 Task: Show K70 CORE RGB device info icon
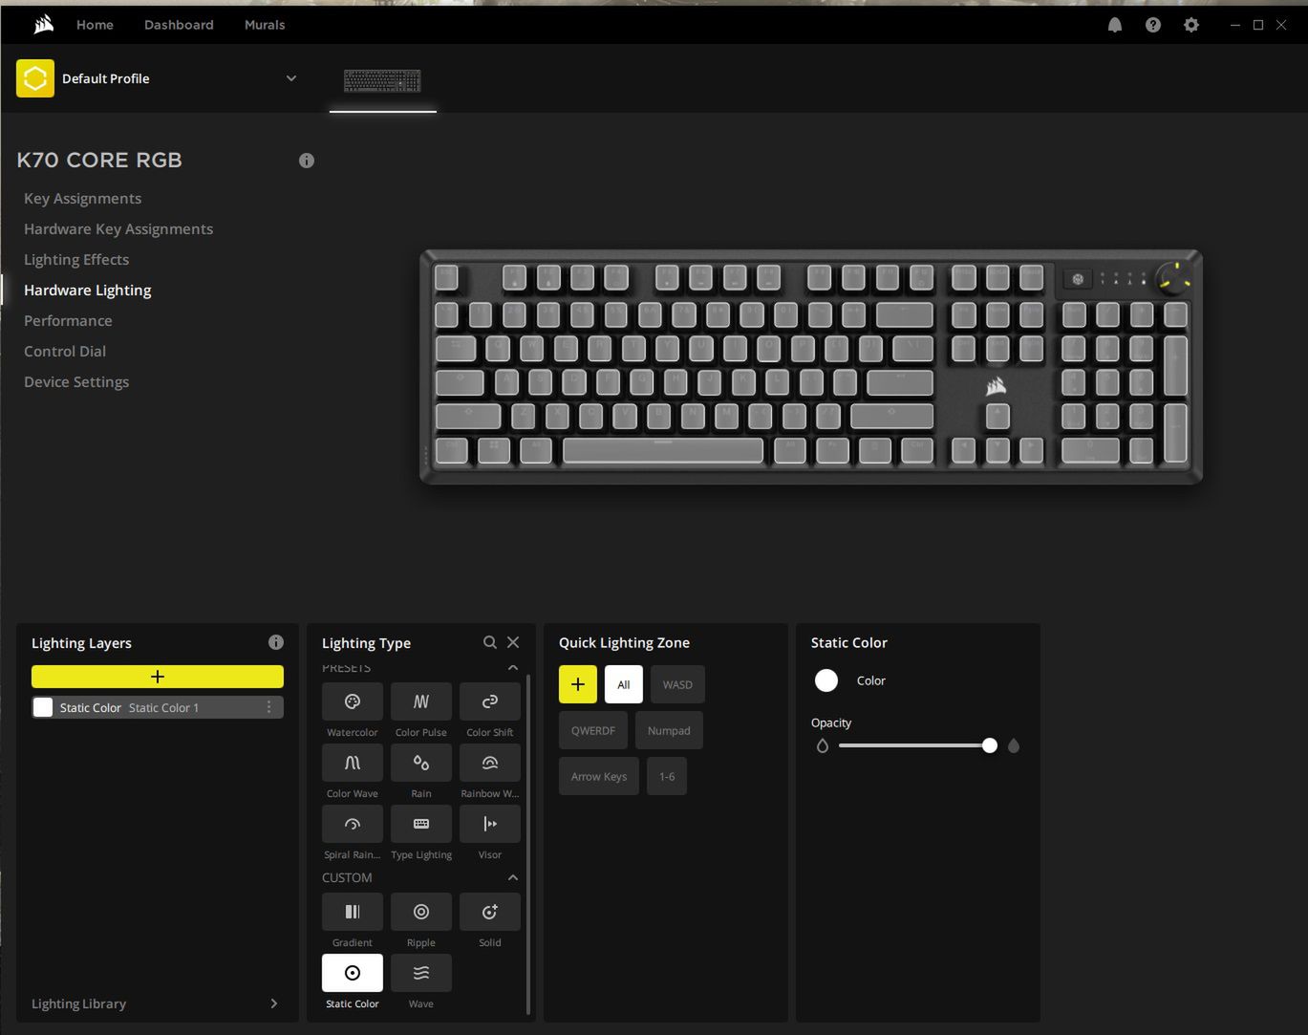[306, 161]
